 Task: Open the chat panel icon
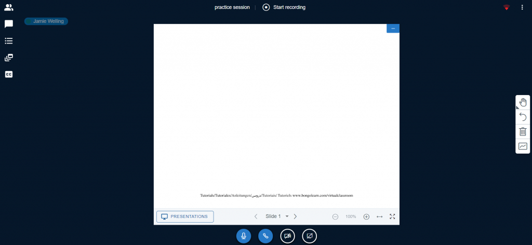click(x=8, y=24)
